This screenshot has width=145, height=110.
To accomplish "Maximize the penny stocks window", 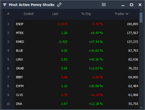I will 131,5.
